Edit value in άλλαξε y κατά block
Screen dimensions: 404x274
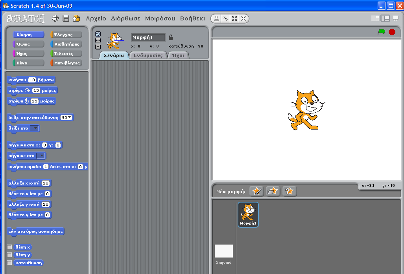point(46,205)
